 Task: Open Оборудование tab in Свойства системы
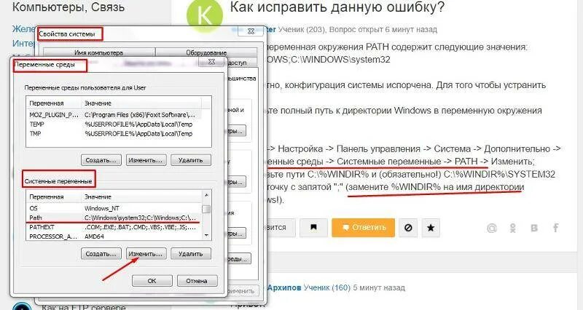[206, 52]
